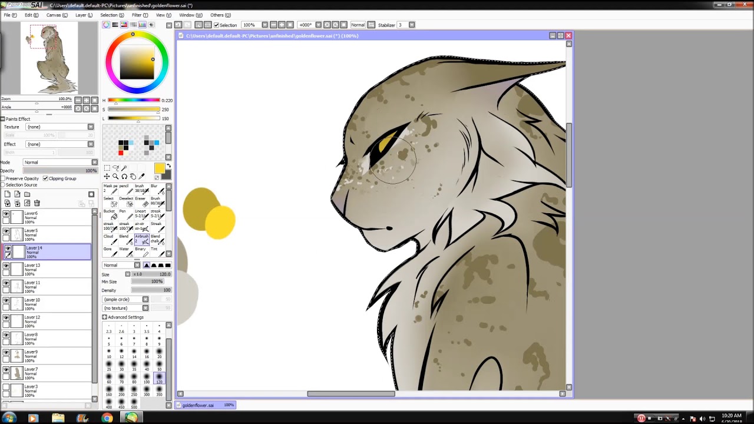Select the Move tool

pyautogui.click(x=107, y=176)
